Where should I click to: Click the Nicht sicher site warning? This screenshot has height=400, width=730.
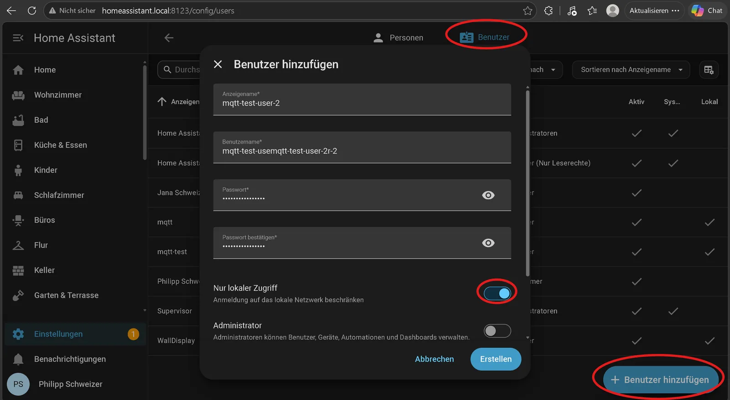[x=72, y=10]
